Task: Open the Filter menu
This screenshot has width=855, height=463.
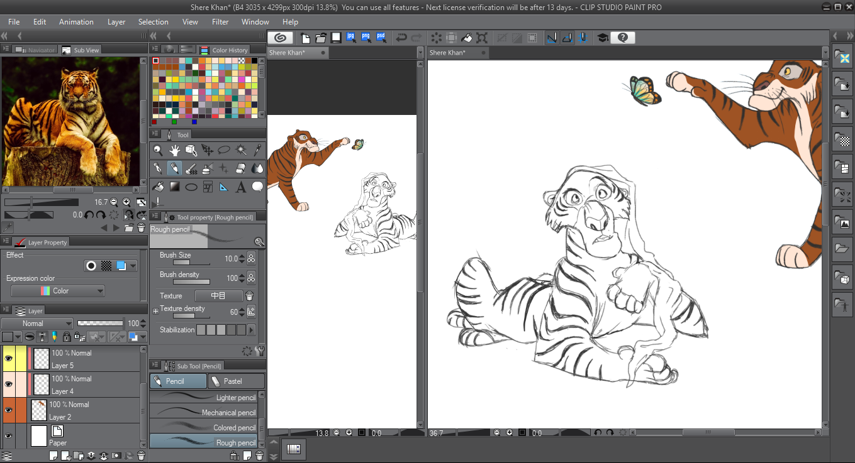Action: point(220,22)
